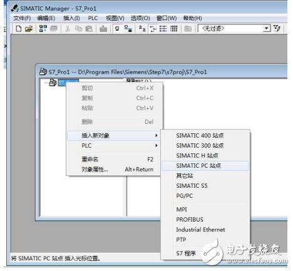Switch to List view icon

click(x=163, y=29)
